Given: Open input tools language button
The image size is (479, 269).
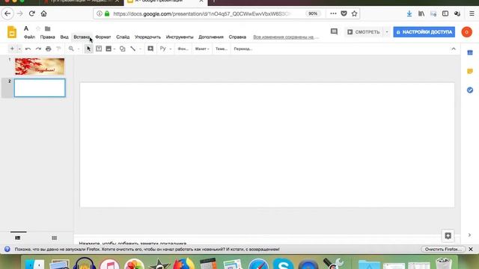Looking at the screenshot, I should tap(163, 49).
